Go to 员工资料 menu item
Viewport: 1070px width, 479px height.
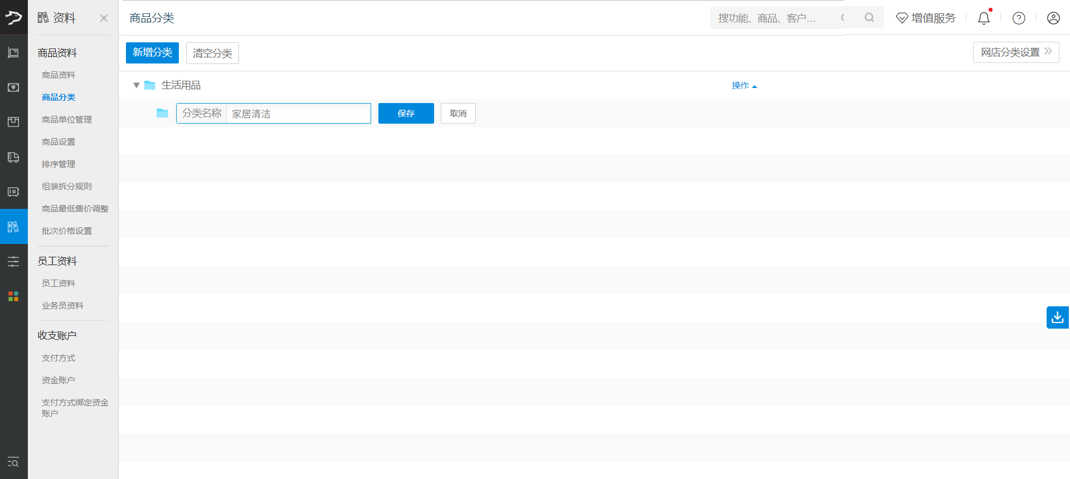coord(59,284)
